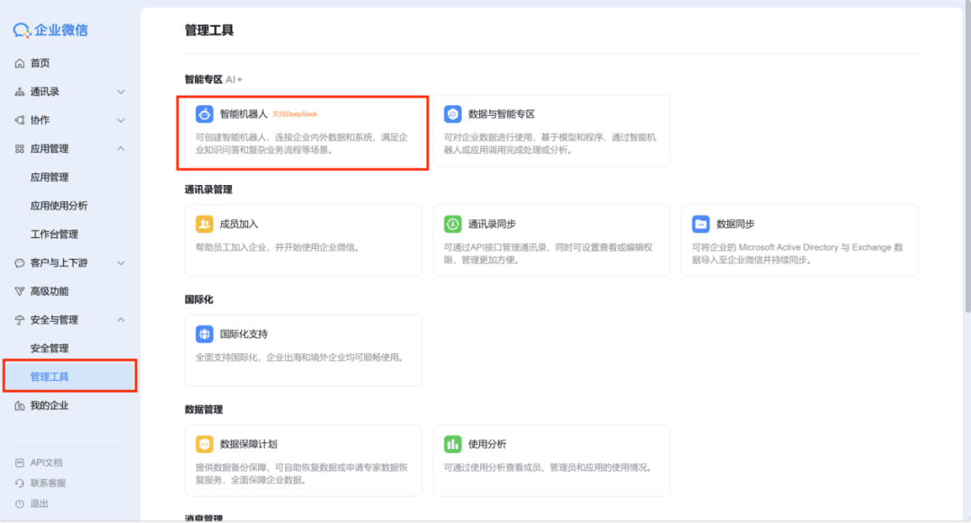Open the 数据保障计划 card title
971x523 pixels.
tap(248, 445)
